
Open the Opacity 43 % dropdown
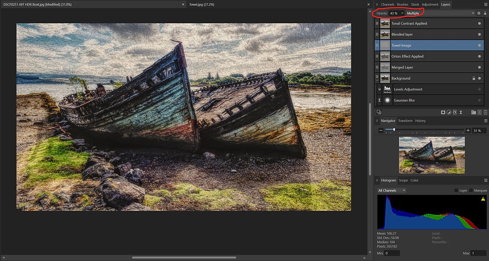(x=402, y=13)
